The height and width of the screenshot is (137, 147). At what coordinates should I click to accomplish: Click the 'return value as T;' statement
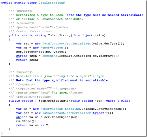33,125
